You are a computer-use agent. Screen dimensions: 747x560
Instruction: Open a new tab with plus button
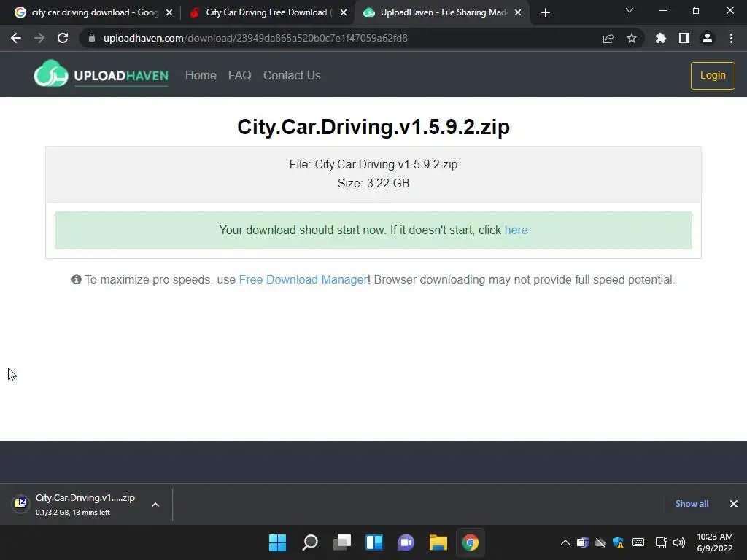[546, 12]
